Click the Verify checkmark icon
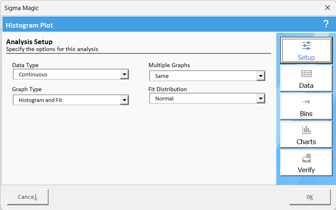The height and width of the screenshot is (210, 336). click(306, 158)
